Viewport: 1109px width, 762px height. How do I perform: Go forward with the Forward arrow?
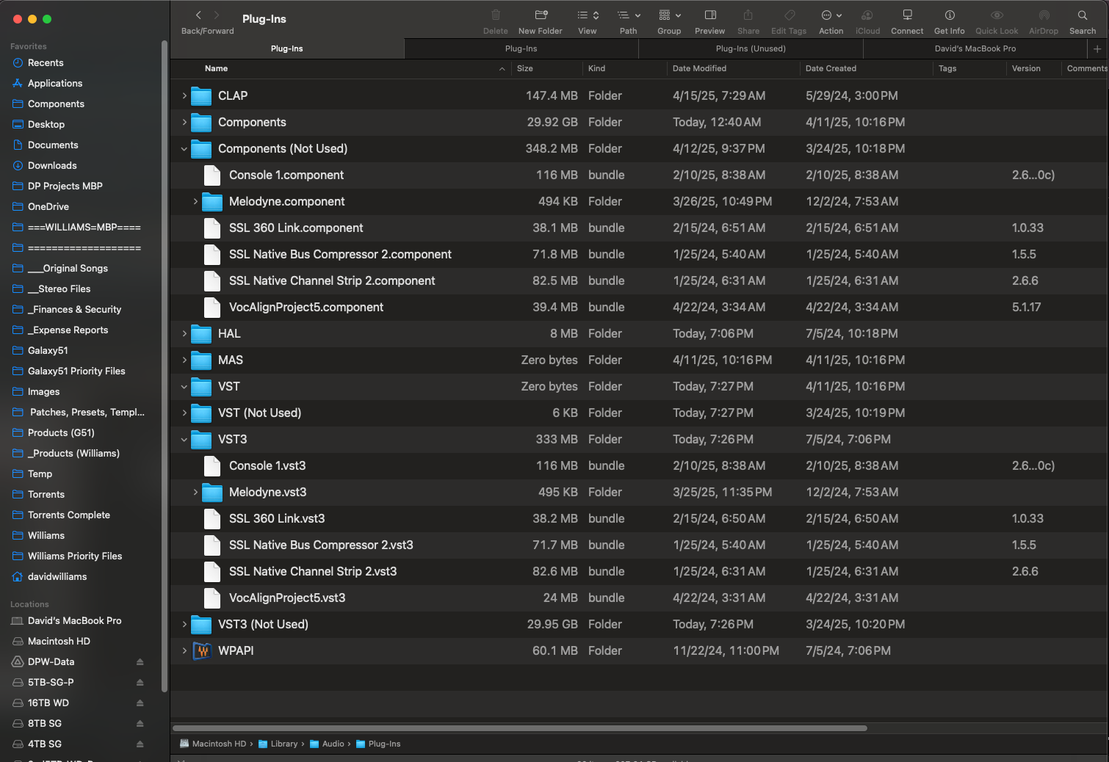click(x=217, y=15)
